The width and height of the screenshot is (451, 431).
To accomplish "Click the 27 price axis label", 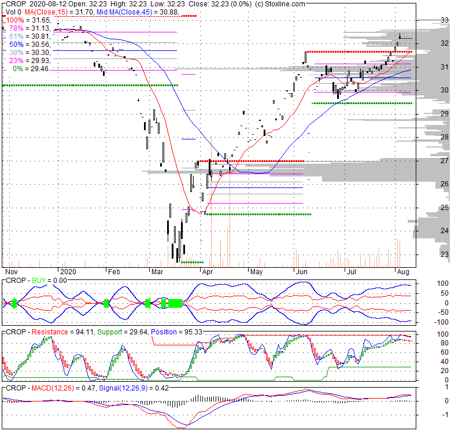I will (445, 161).
